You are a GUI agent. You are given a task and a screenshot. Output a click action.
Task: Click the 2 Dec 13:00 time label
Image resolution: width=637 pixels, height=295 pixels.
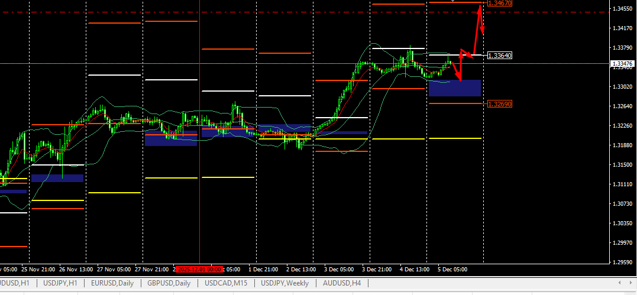(300, 269)
